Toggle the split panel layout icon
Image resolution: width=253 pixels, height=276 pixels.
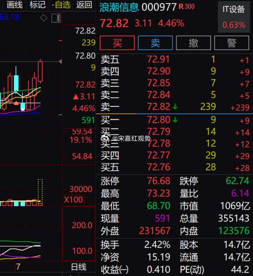click(56, 18)
